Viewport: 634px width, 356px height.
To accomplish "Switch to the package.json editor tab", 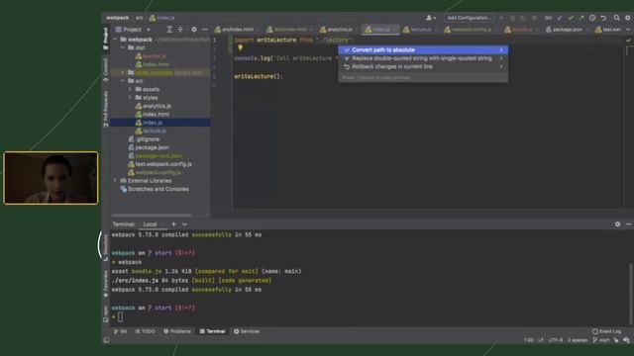I will [x=566, y=30].
